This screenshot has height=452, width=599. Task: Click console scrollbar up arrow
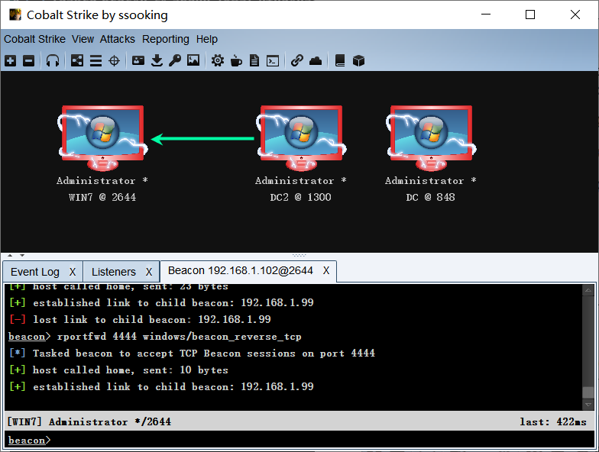(588, 290)
